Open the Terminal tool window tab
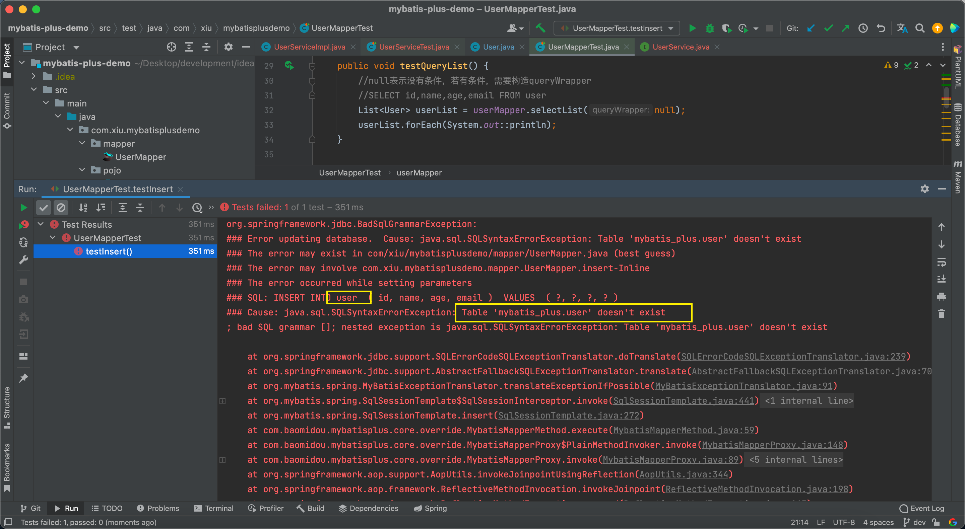 (x=214, y=508)
